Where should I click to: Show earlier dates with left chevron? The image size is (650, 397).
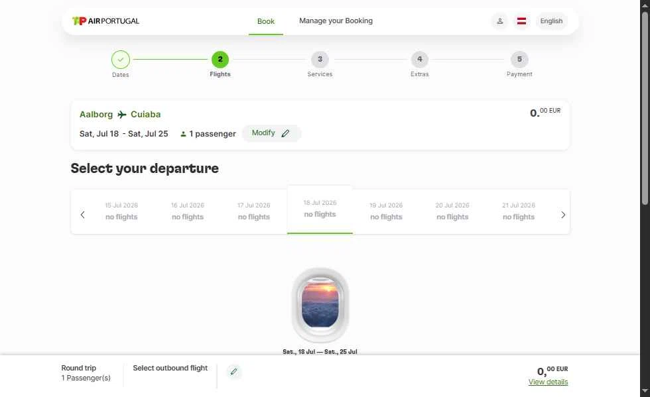pyautogui.click(x=82, y=215)
